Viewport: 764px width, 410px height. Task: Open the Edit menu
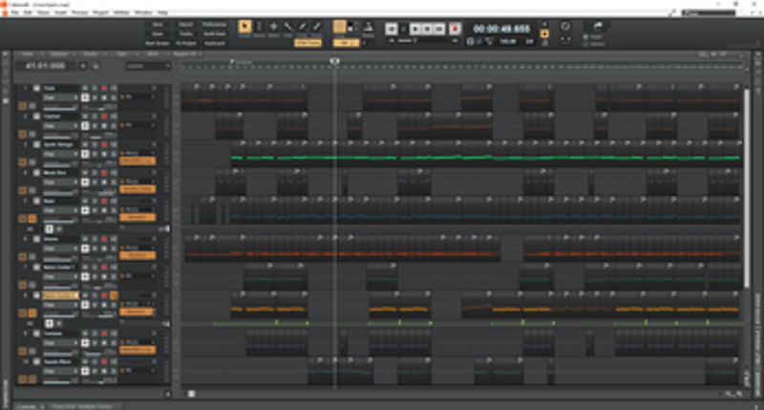[x=29, y=12]
